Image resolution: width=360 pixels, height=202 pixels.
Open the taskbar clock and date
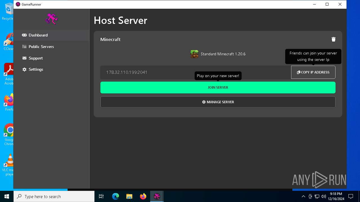(336, 196)
